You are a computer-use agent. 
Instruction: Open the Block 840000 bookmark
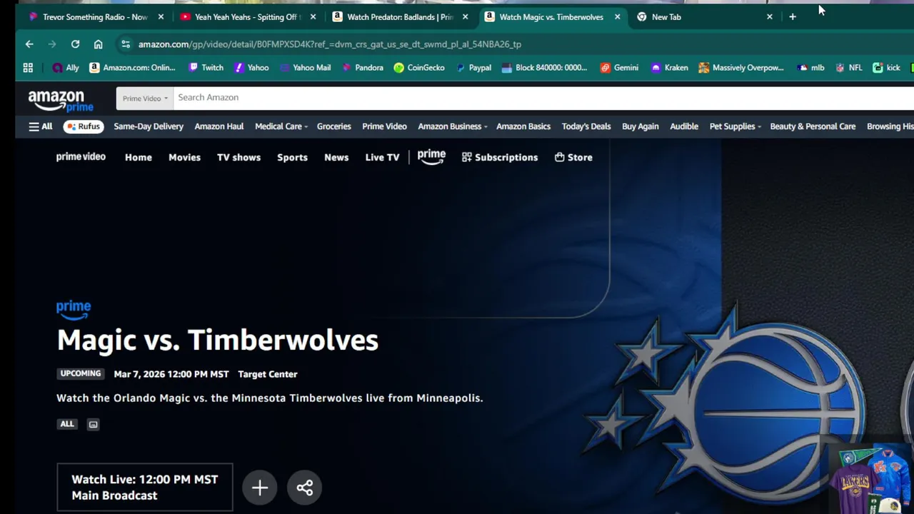(544, 68)
